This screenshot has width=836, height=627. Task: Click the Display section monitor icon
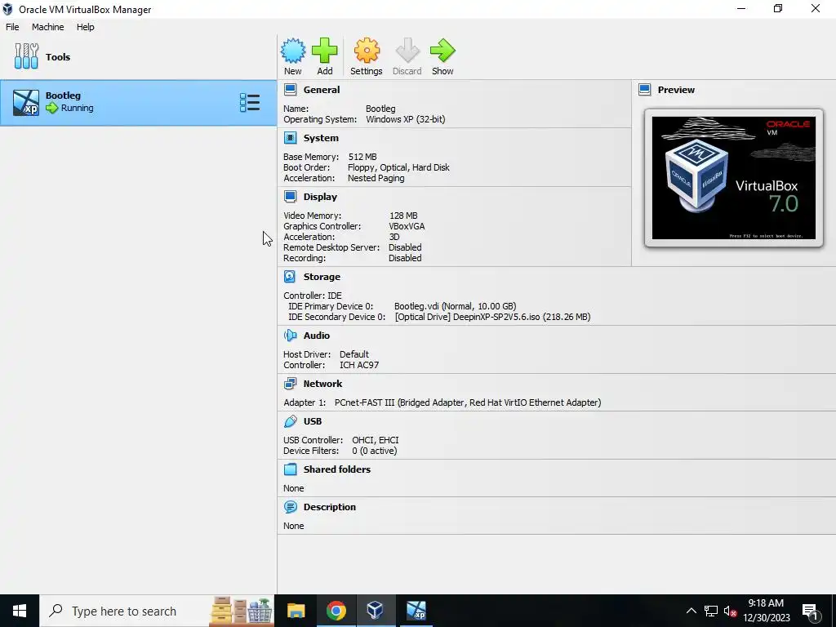290,197
